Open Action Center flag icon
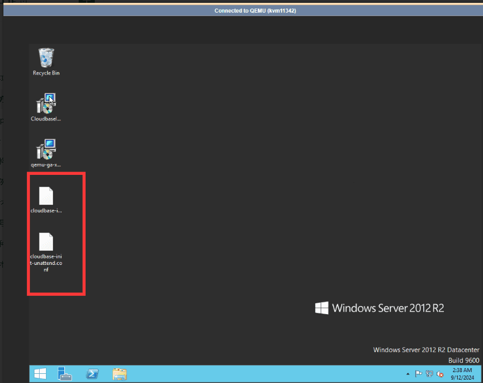 418,374
